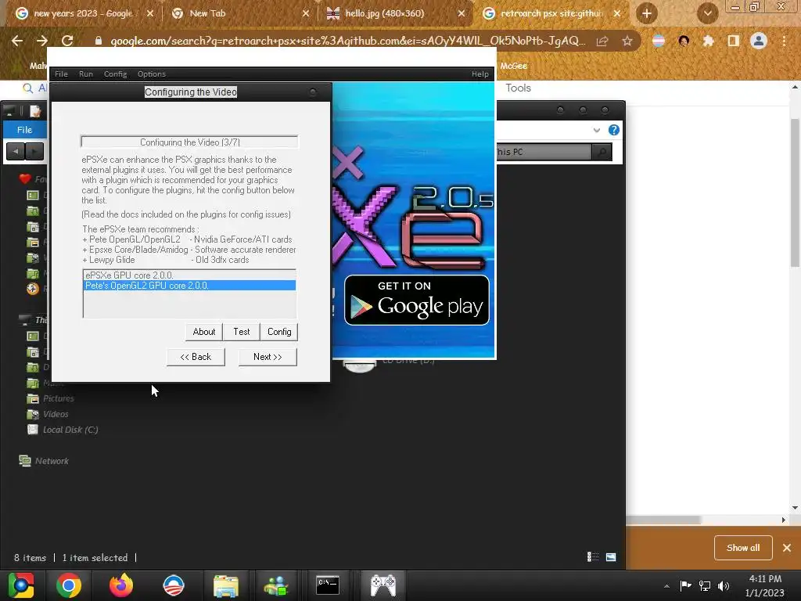Switch to the hello.jpg browser tab
Image resolution: width=801 pixels, height=601 pixels.
396,13
